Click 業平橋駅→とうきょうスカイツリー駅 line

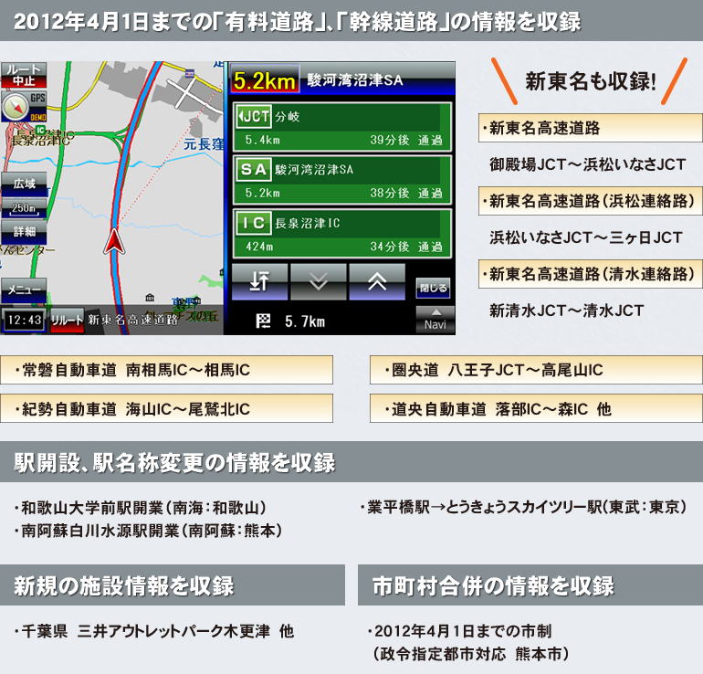(523, 507)
